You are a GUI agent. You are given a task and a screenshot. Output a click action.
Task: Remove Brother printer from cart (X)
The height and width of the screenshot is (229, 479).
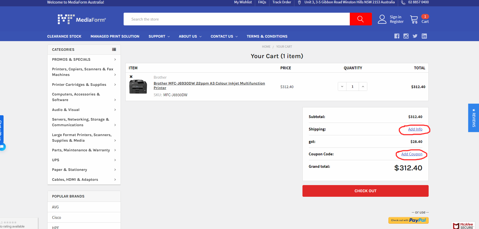coord(131,77)
